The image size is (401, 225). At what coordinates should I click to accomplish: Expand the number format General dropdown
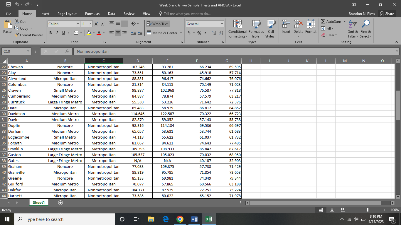(223, 24)
